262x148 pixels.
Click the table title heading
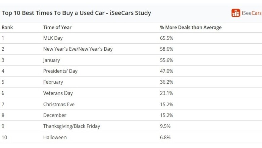coord(76,13)
